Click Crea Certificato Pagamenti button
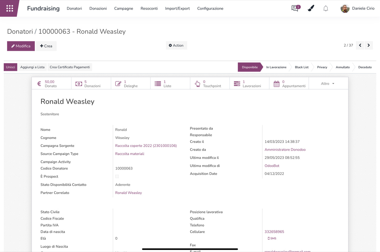Viewport: 380px width, 252px height. click(70, 67)
